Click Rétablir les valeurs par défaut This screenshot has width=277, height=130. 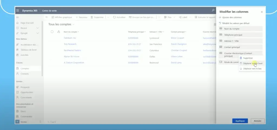coord(234,23)
